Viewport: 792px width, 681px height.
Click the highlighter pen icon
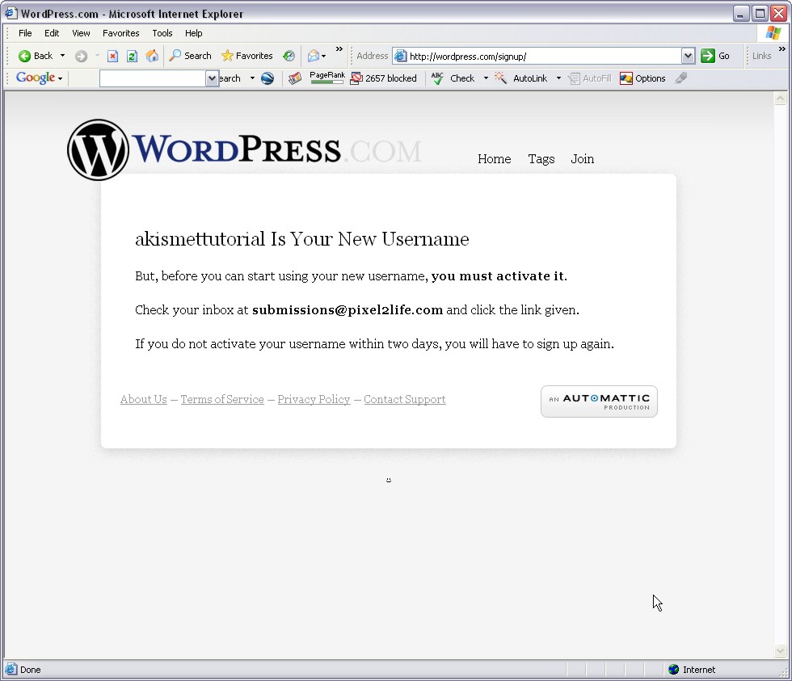coord(680,78)
